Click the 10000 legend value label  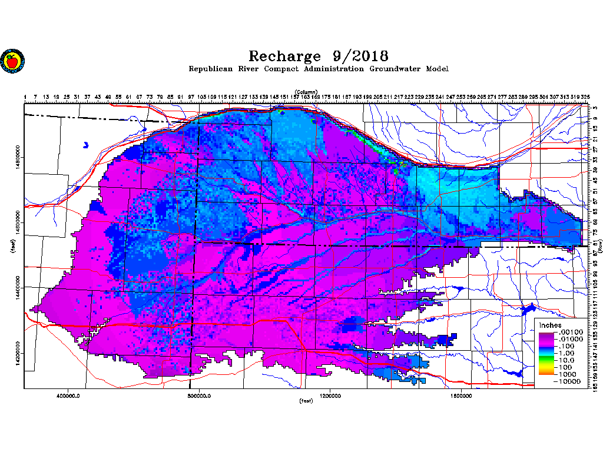point(569,381)
